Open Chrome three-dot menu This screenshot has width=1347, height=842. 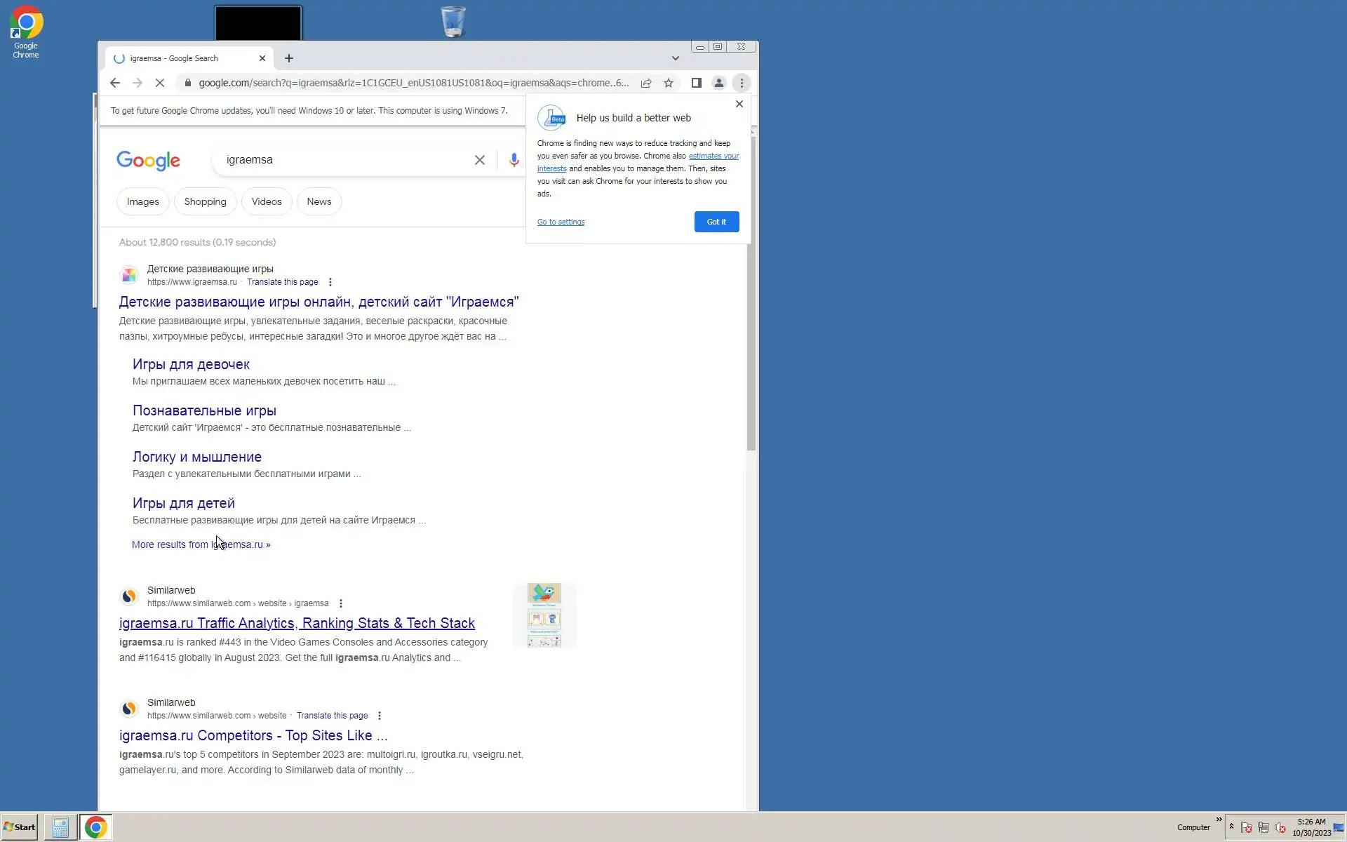pyautogui.click(x=742, y=83)
